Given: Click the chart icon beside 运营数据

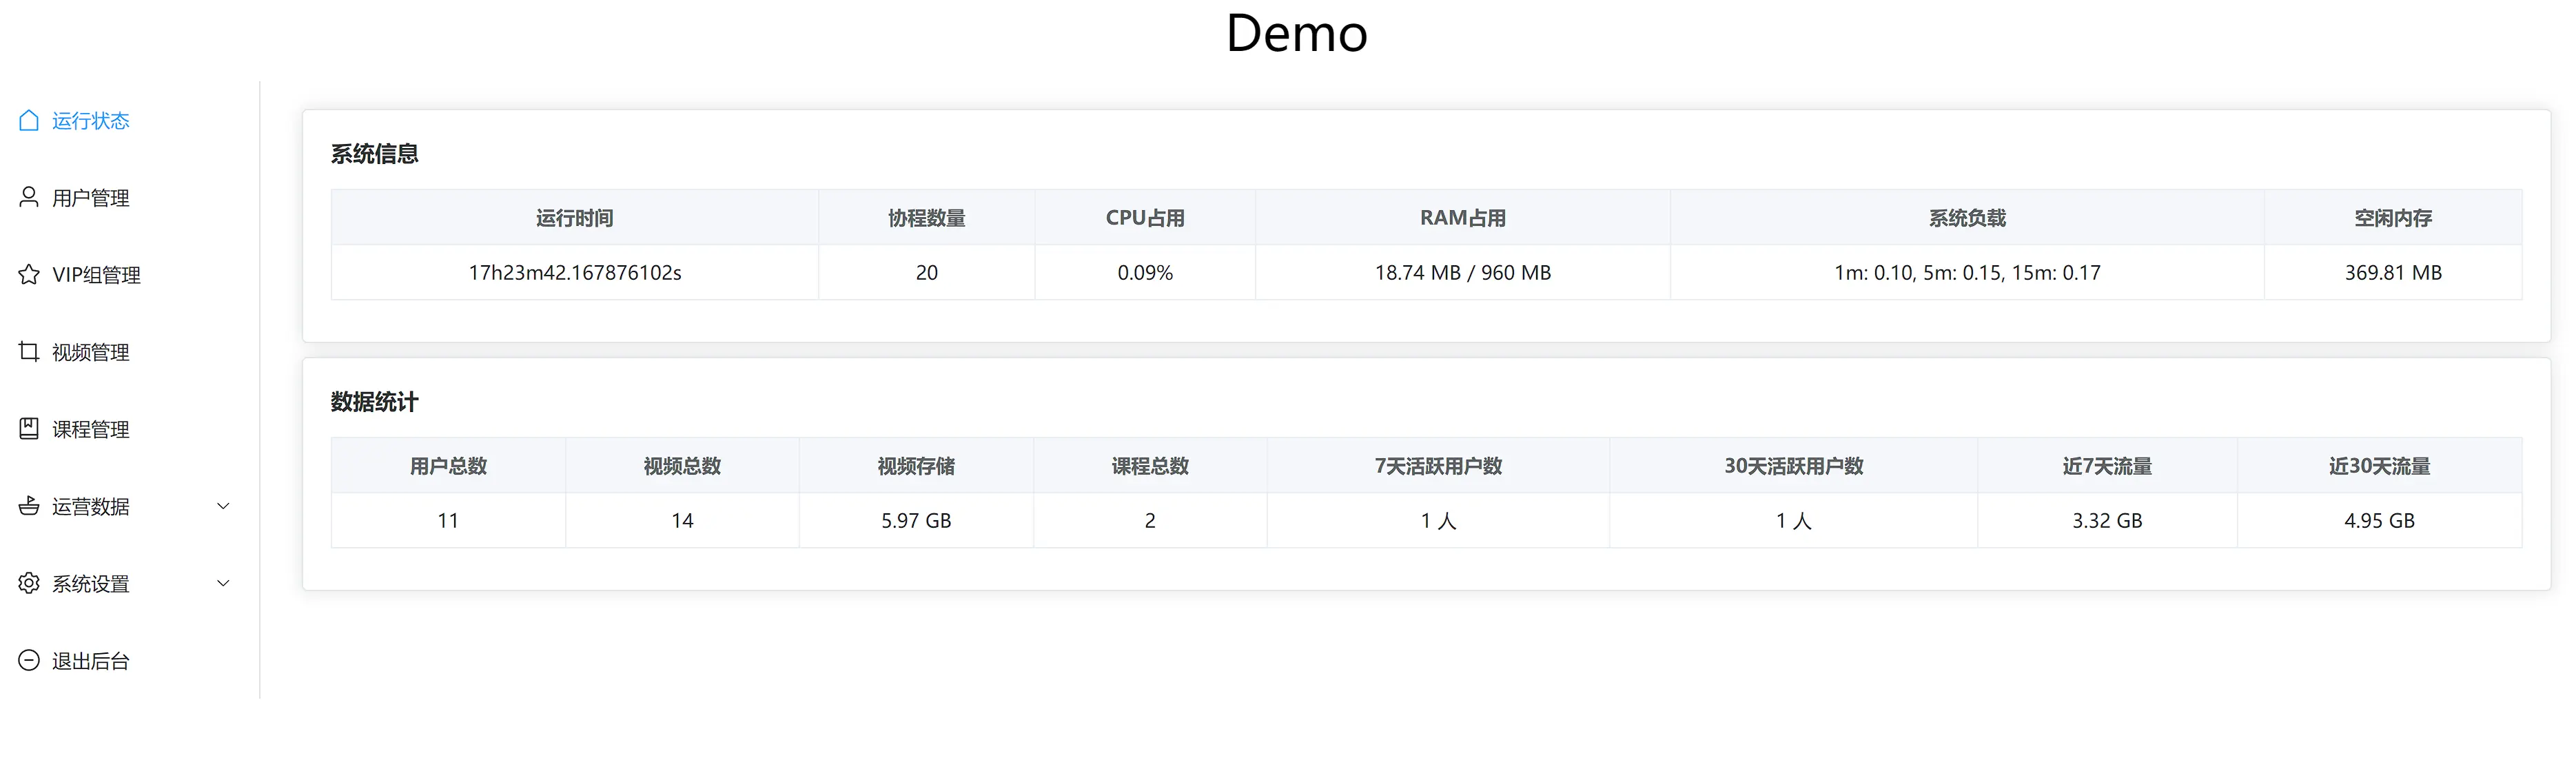Looking at the screenshot, I should [x=29, y=506].
